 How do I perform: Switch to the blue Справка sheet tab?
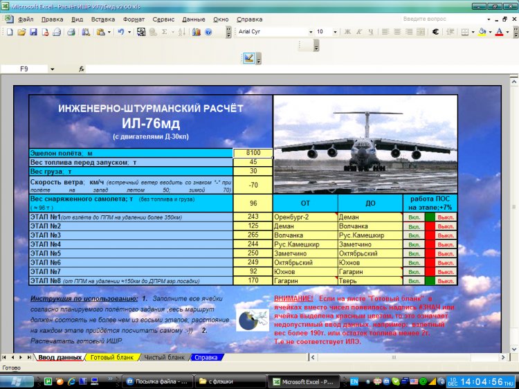point(206,358)
